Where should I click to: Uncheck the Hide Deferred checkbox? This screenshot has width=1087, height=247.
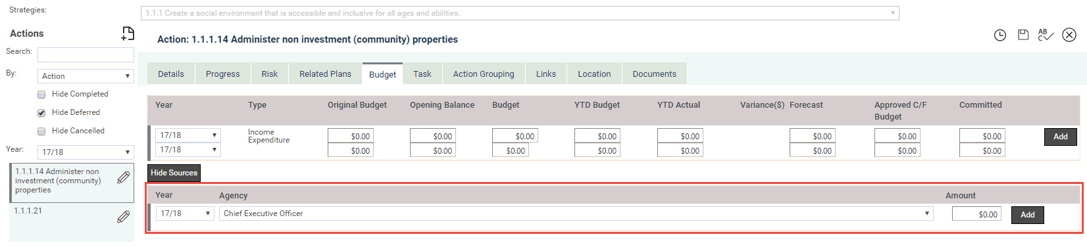tap(41, 113)
